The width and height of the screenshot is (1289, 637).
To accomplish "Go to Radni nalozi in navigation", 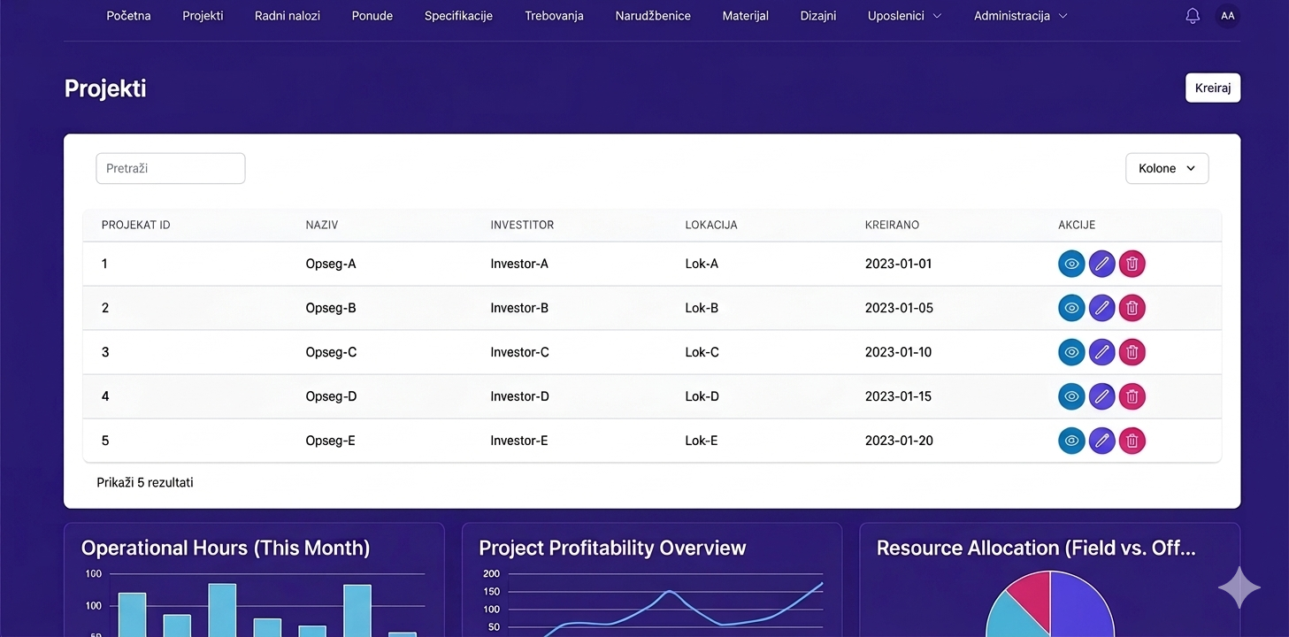I will tap(287, 16).
